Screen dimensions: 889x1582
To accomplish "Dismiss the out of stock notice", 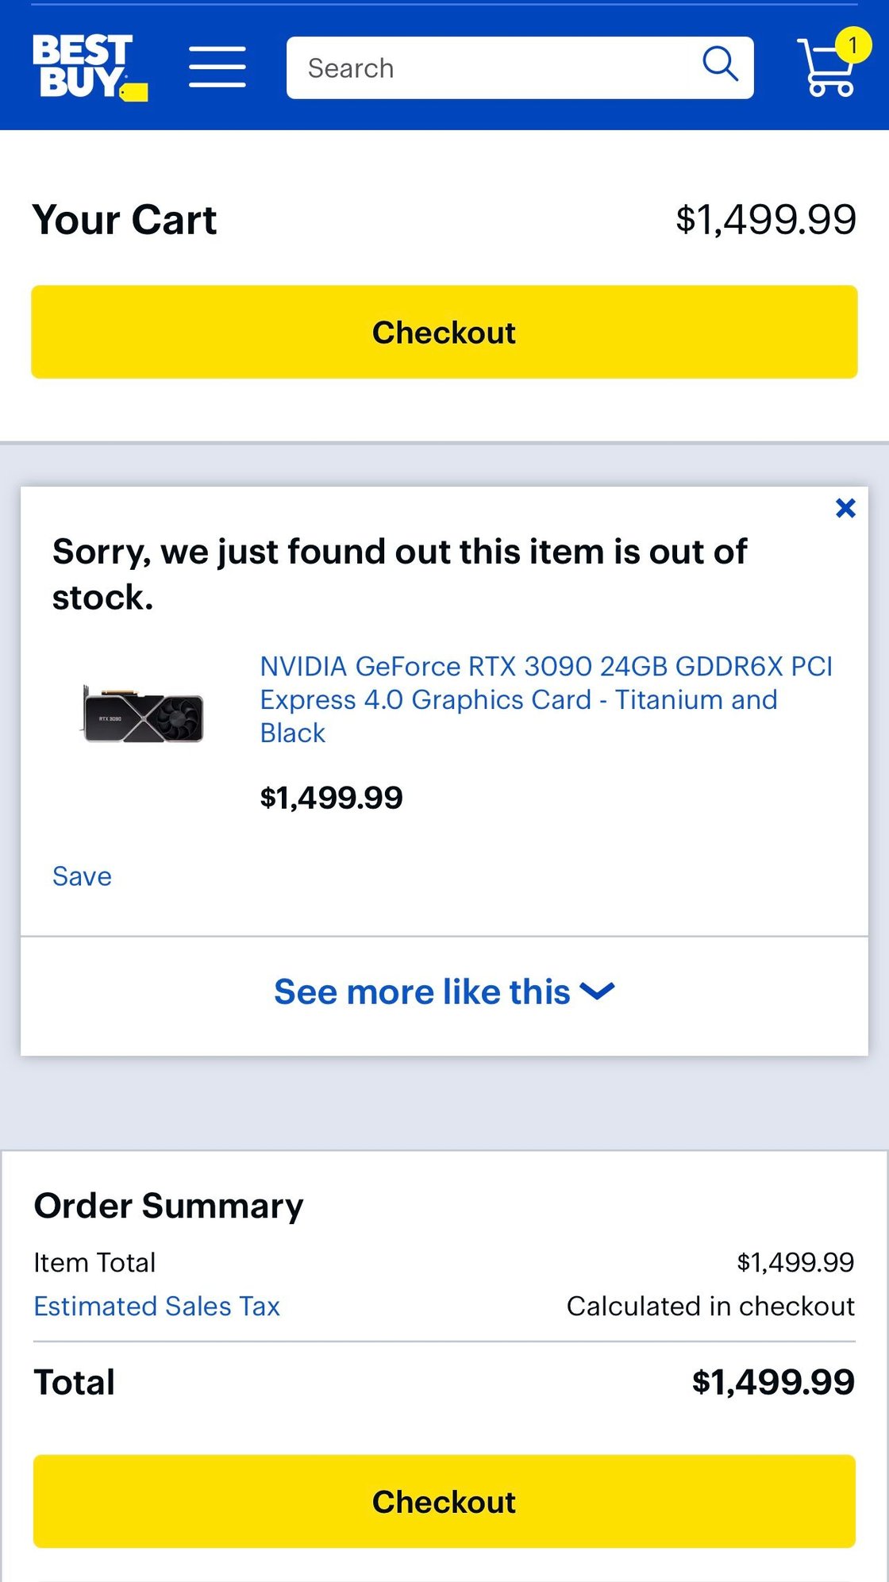I will pyautogui.click(x=845, y=508).
